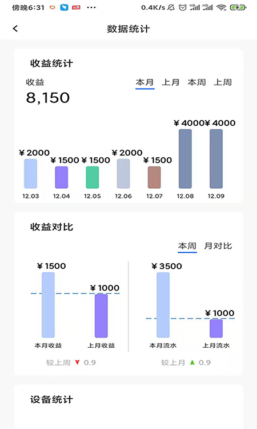This screenshot has width=257, height=429.
Task: Switch to the 上周 earnings tab
Action: point(223,82)
